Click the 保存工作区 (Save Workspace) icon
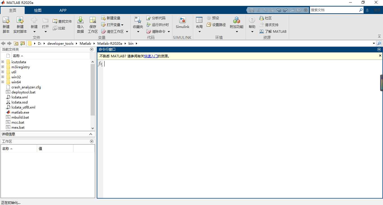 click(x=93, y=20)
